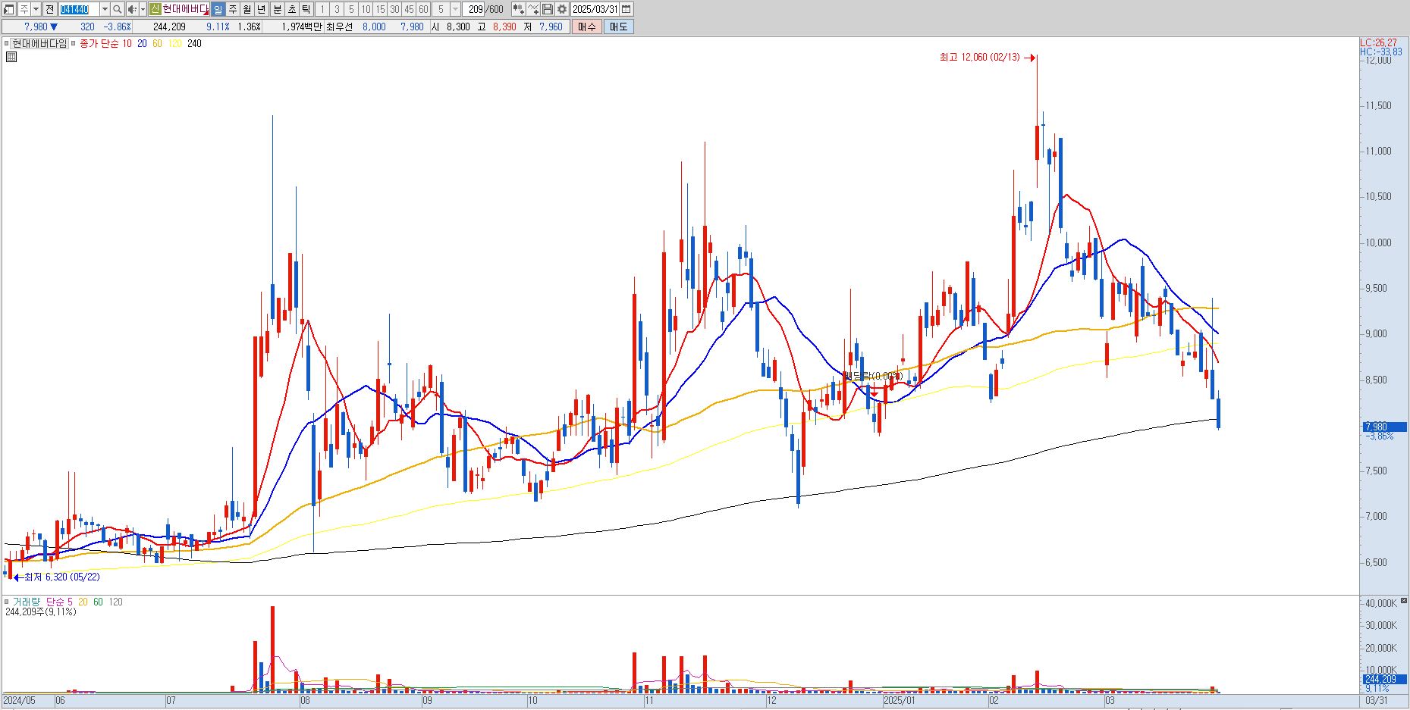Click the floppy disk save icon
The height and width of the screenshot is (710, 1410).
pyautogui.click(x=547, y=9)
